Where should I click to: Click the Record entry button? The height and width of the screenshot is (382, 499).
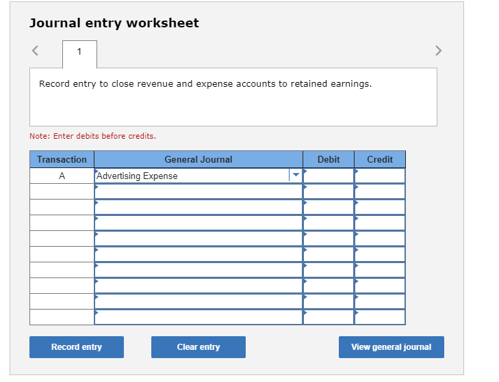pyautogui.click(x=77, y=347)
